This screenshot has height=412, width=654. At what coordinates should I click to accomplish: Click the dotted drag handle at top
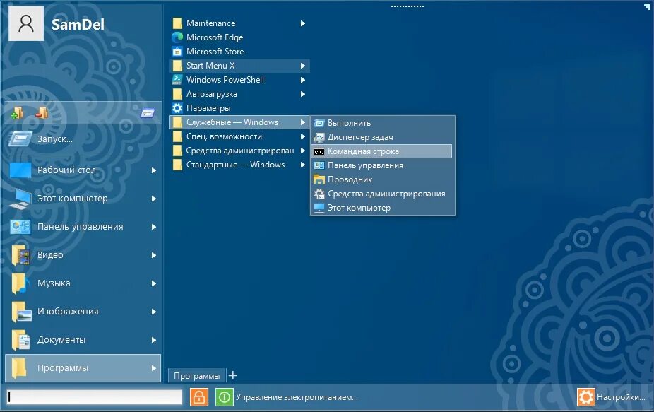(x=408, y=6)
